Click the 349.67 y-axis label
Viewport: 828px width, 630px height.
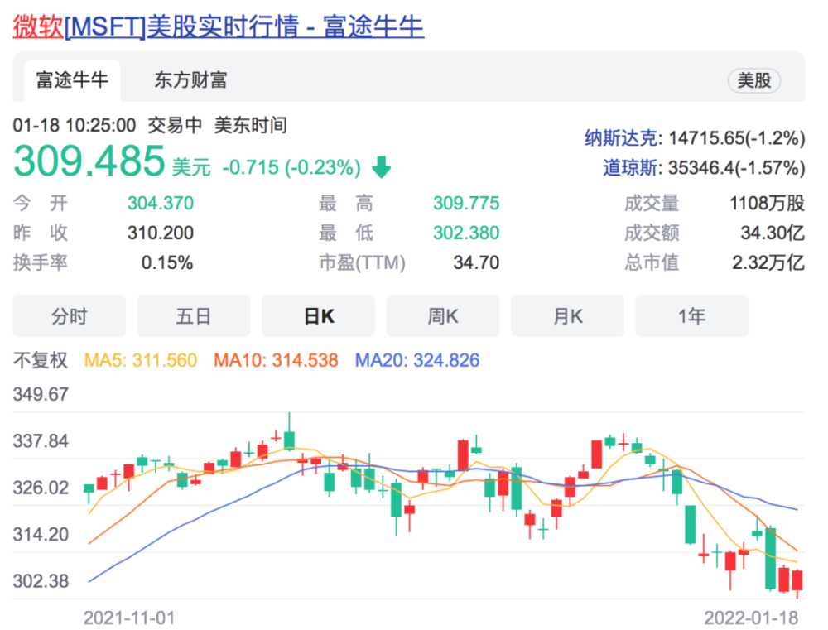pyautogui.click(x=41, y=395)
